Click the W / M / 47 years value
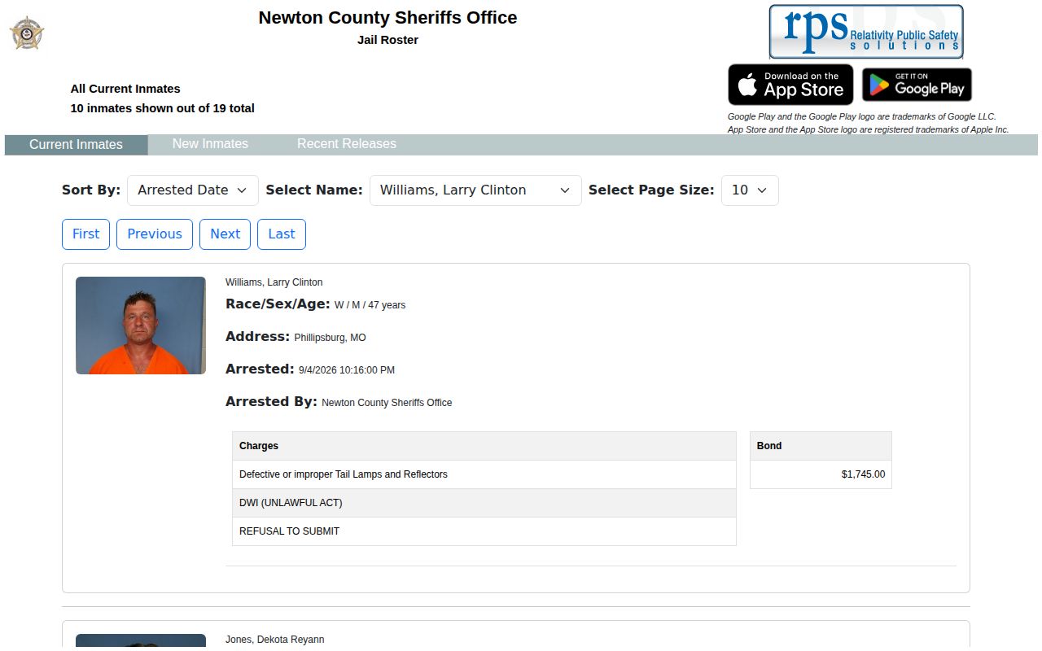 370,305
